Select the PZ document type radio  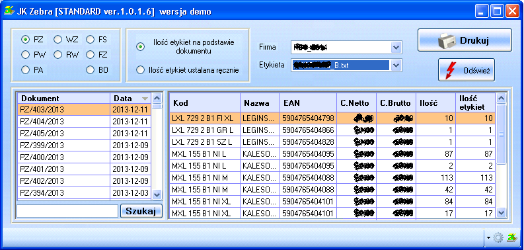(x=25, y=40)
